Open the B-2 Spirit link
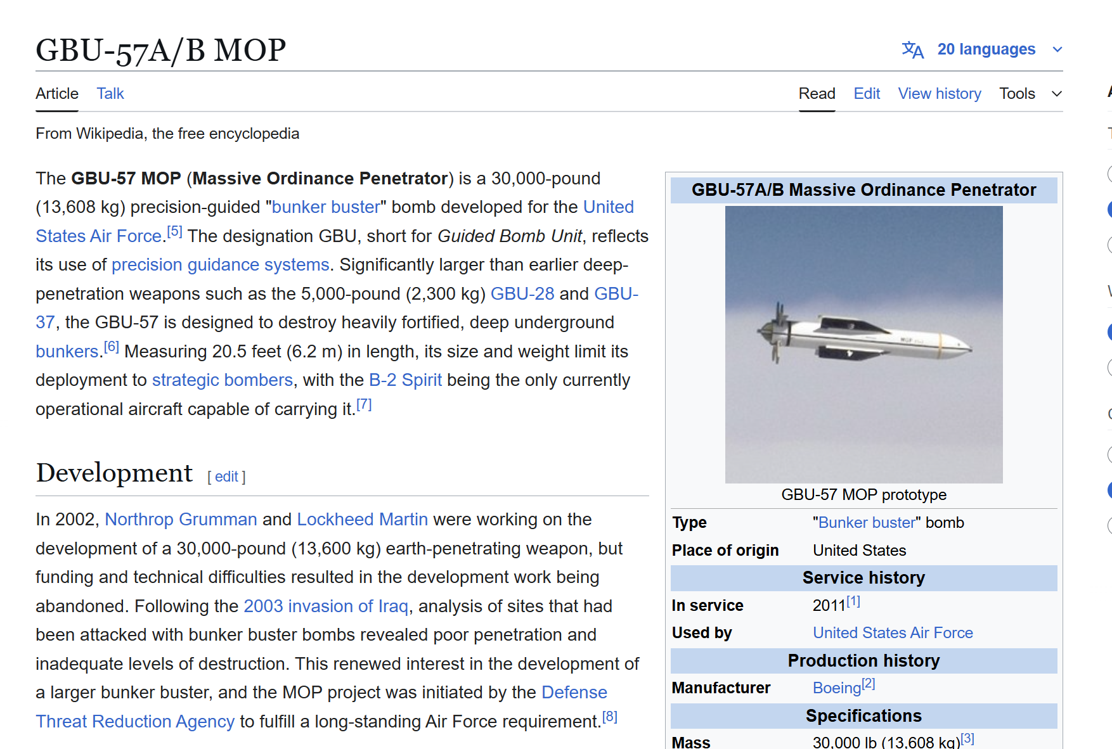The width and height of the screenshot is (1112, 749). point(405,380)
